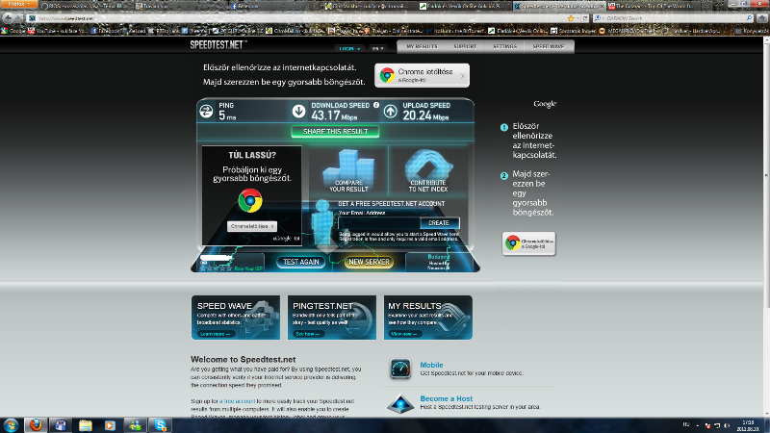
Task: Click the search magnifier icon in search box
Action: pyautogui.click(x=749, y=18)
